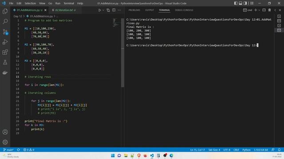Select the TERMINAL panel tab
This screenshot has height=159, width=284.
[x=165, y=10]
